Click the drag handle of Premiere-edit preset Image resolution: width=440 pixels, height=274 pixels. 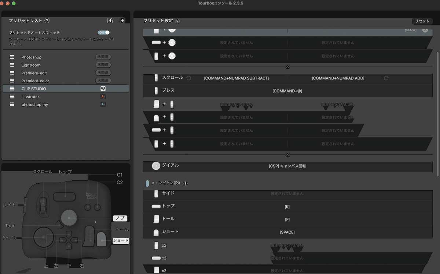coord(12,73)
